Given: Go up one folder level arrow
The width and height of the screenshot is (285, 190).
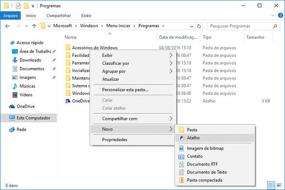Looking at the screenshot, I should (x=34, y=26).
